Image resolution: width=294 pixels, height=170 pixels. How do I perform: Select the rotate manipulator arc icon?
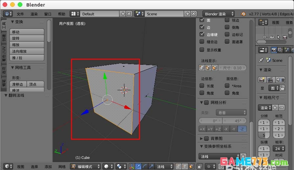(x=145, y=166)
